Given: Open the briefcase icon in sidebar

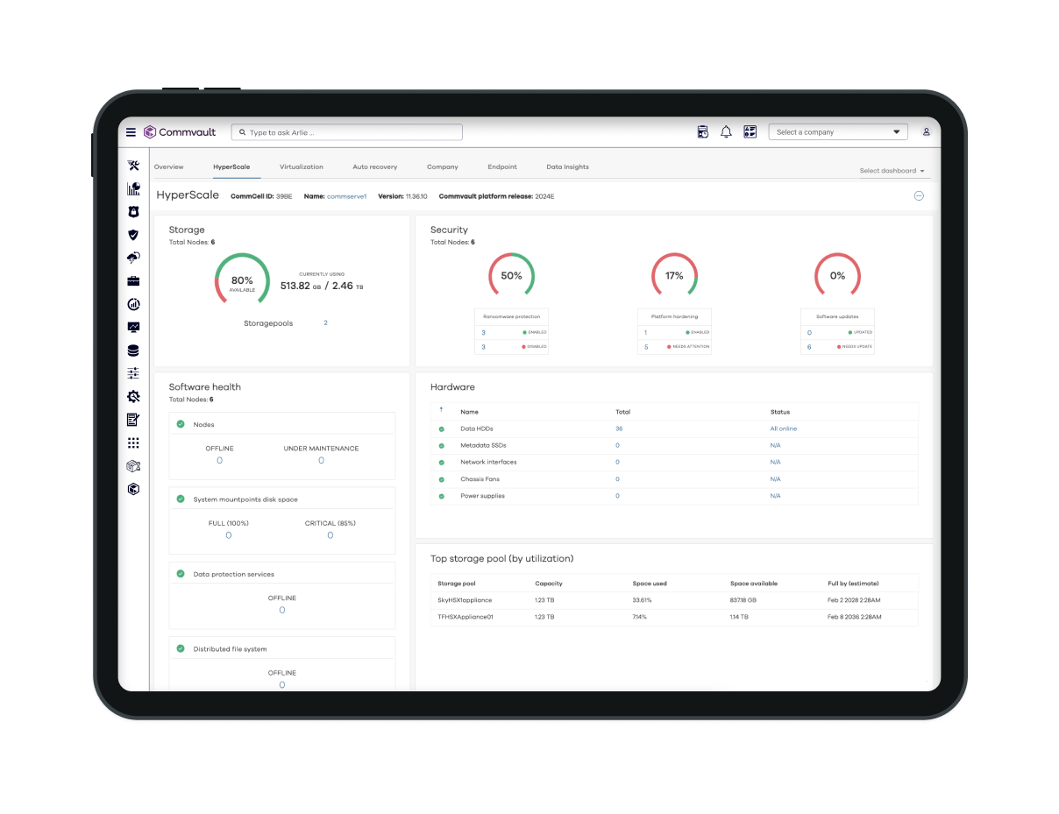Looking at the screenshot, I should coord(133,281).
